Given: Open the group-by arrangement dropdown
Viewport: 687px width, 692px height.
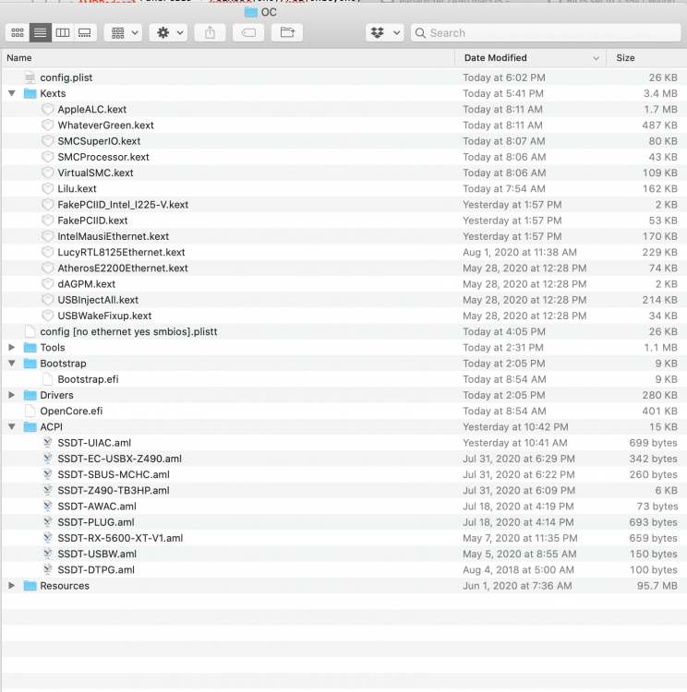Looking at the screenshot, I should (x=123, y=32).
